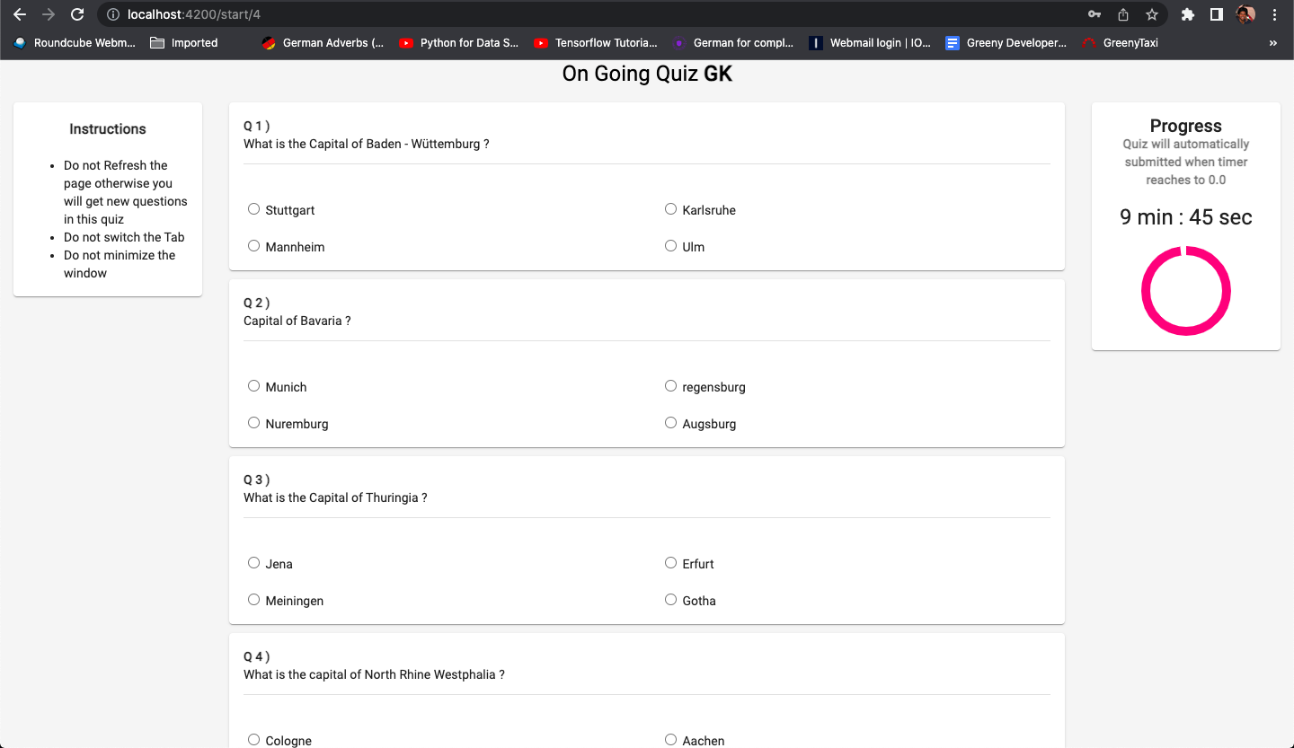Viewport: 1294px width, 748px height.
Task: Open the Python for Data S... YouTube bookmark
Action: (459, 42)
